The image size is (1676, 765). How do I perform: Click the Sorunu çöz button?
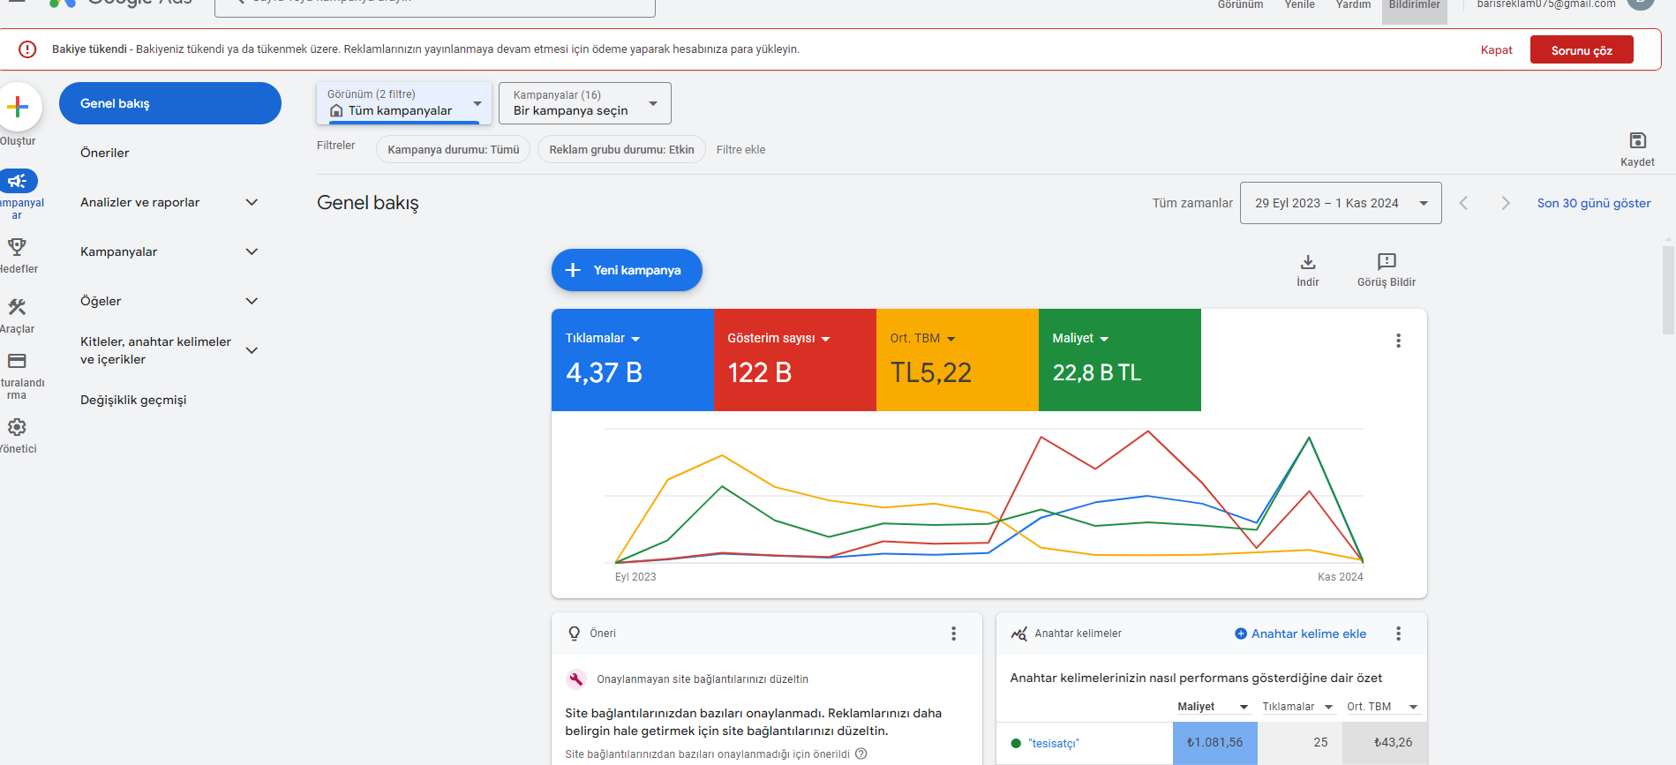click(1582, 49)
